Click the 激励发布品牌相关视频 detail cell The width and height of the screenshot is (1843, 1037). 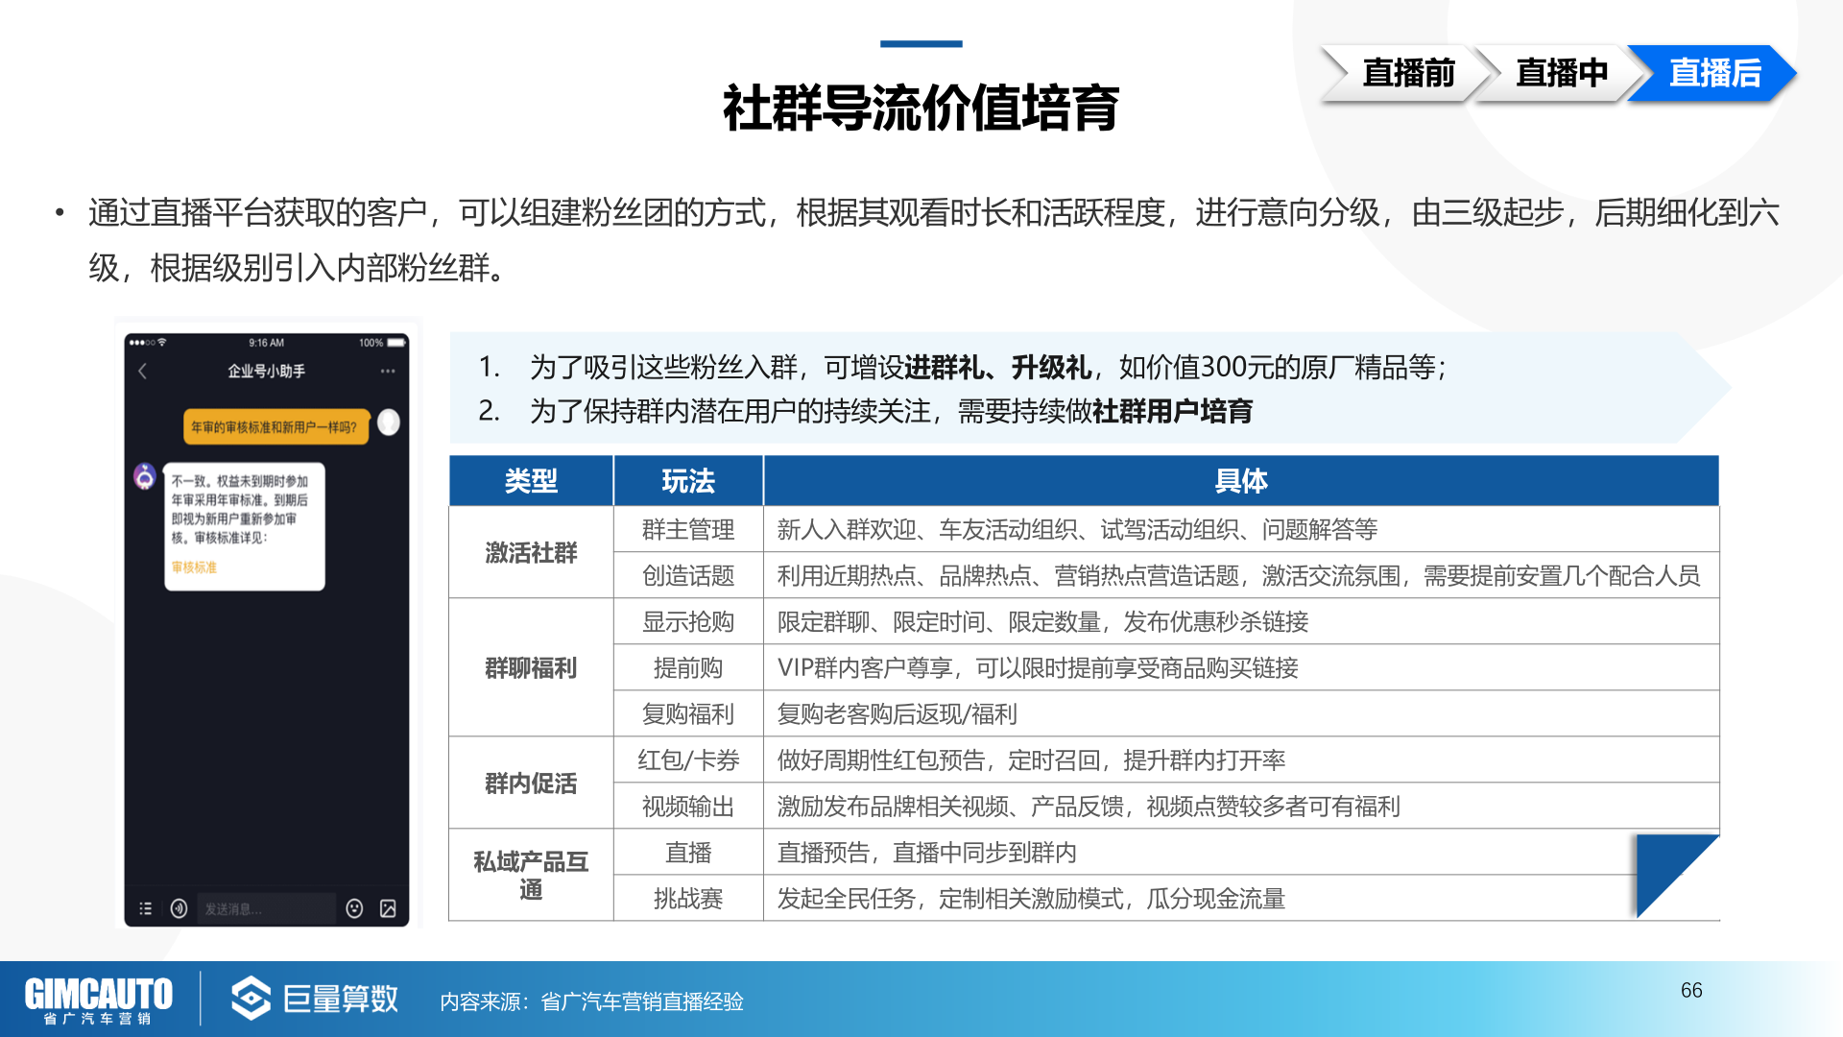coord(1241,806)
